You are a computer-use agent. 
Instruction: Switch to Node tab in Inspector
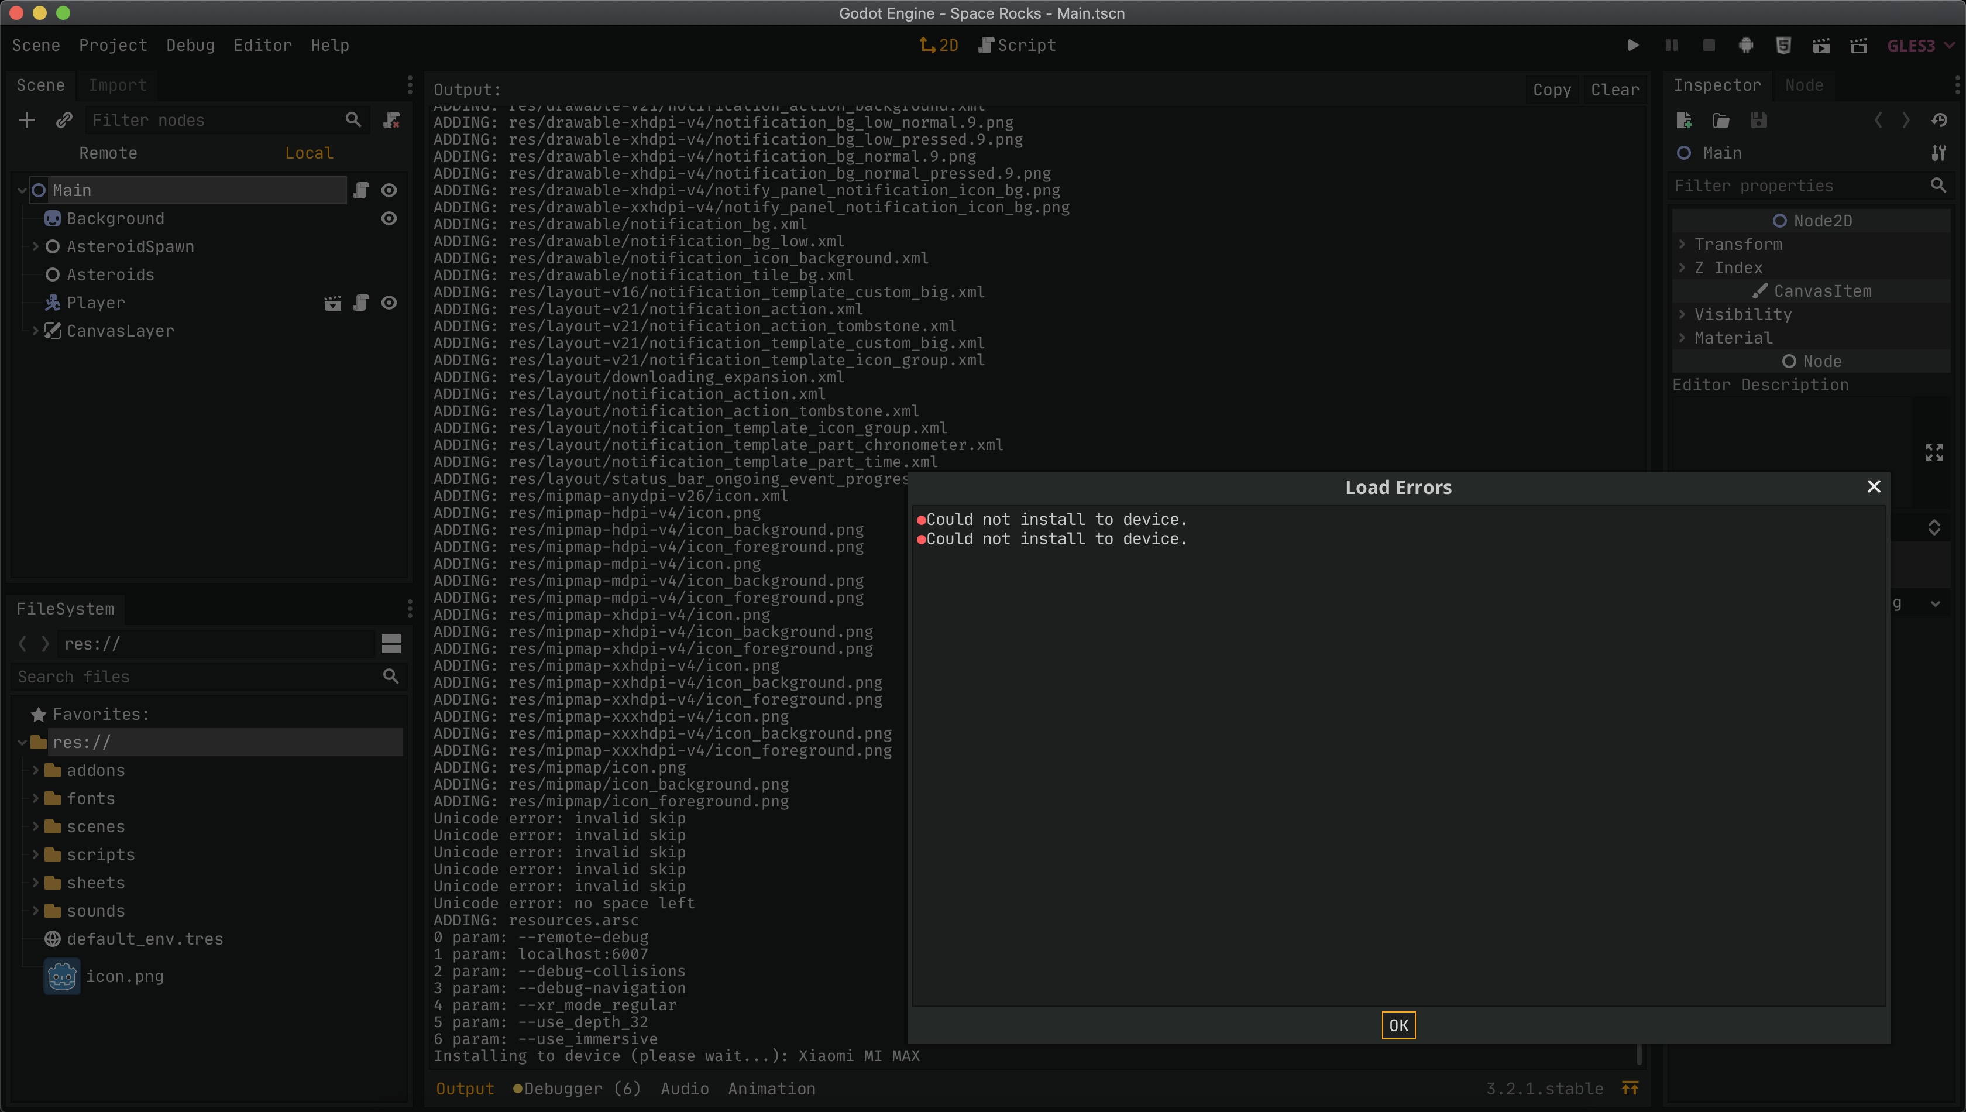[x=1804, y=85]
